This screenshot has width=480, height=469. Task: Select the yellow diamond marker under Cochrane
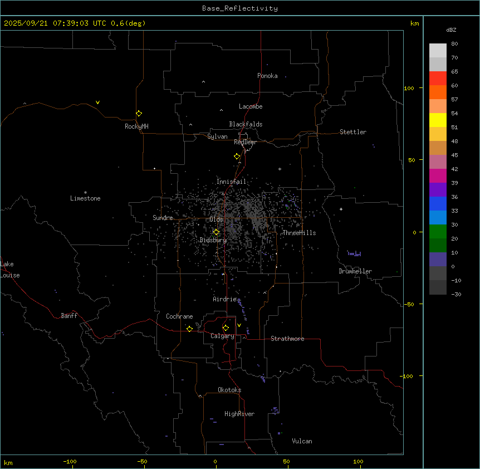(x=189, y=329)
